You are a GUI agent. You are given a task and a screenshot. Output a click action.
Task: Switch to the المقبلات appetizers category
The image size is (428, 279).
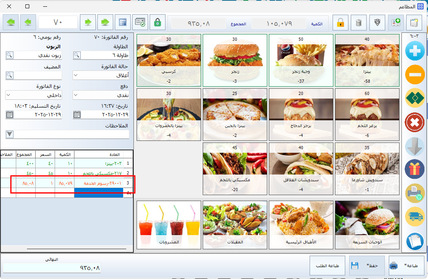point(235,225)
